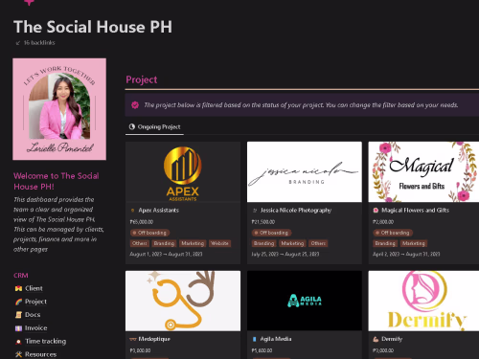Open Time tracking icon in sidebar
Viewport: 479px width, 359px height.
pyautogui.click(x=18, y=342)
